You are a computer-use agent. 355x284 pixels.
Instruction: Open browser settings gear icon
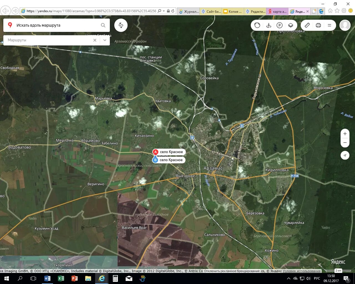click(344, 11)
